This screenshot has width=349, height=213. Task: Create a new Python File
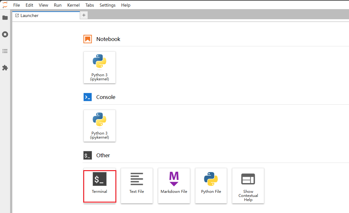[211, 186]
